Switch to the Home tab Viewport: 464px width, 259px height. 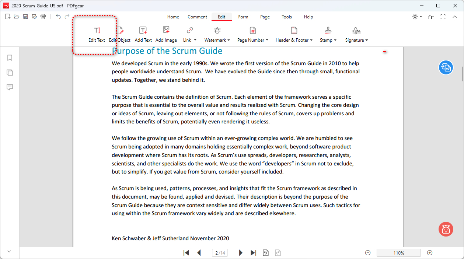click(173, 17)
